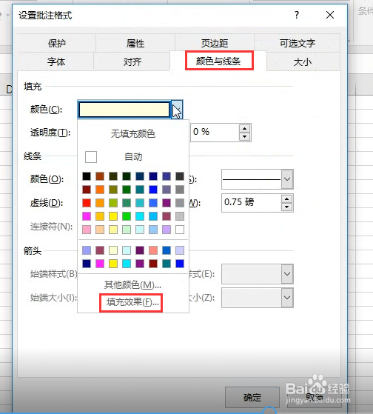This screenshot has height=414, width=373.
Task: Increase transparency with the up spinner
Action: coord(245,128)
